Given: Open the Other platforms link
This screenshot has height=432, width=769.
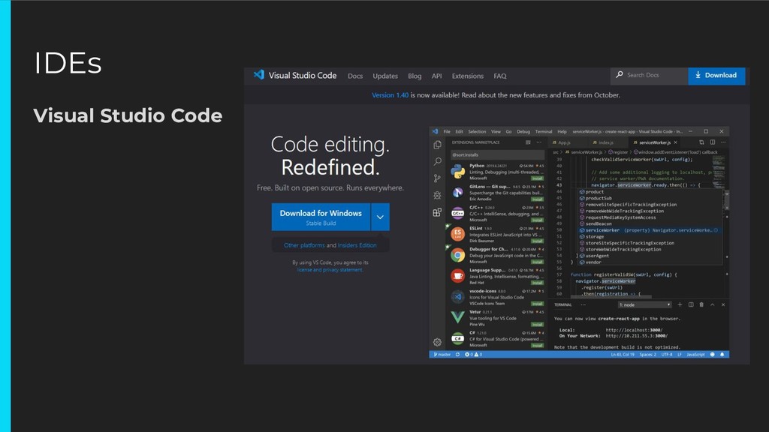Looking at the screenshot, I should coord(304,245).
